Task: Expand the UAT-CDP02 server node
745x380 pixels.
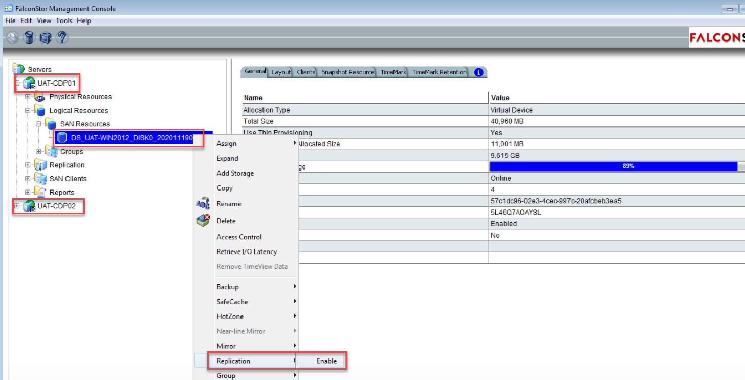Action: pyautogui.click(x=17, y=206)
